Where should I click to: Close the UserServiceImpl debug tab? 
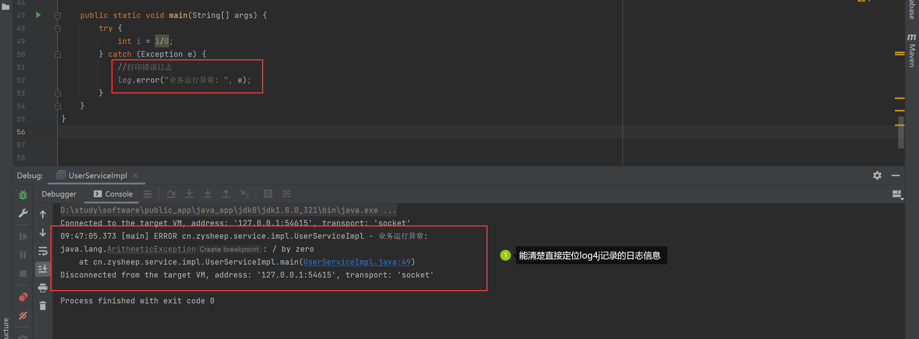point(135,175)
